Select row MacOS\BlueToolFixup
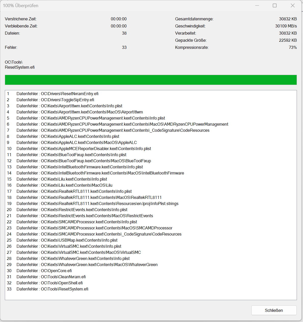 point(151,161)
